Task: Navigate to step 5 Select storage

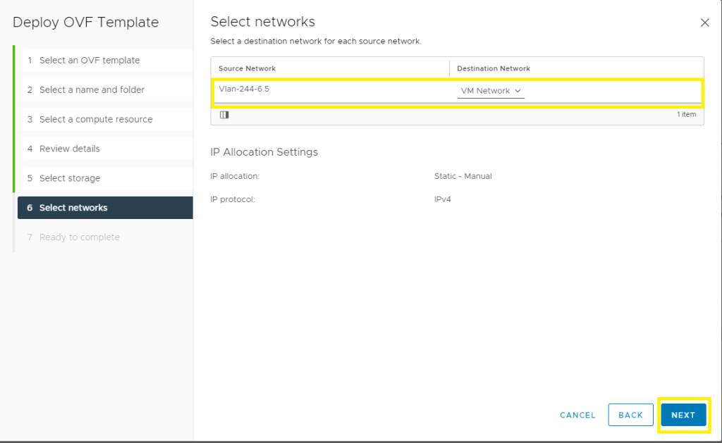Action: point(70,179)
